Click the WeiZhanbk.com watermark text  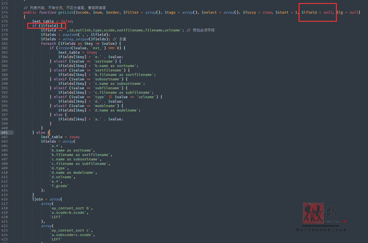(321, 230)
